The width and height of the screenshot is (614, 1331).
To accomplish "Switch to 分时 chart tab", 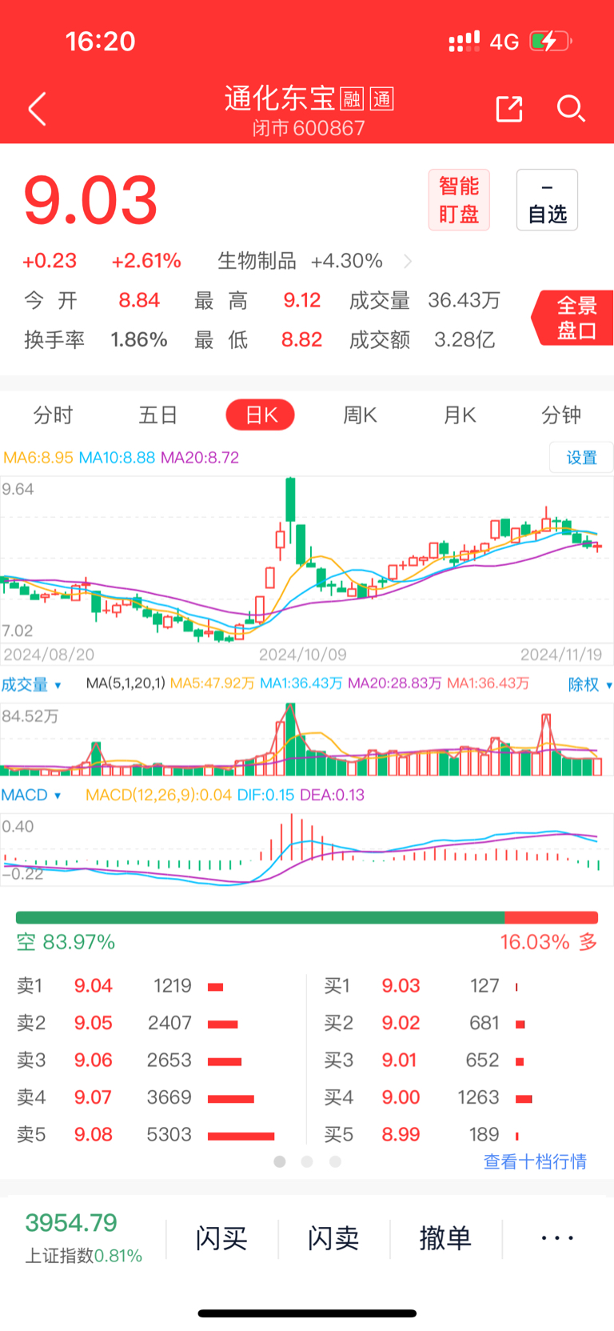I will coord(53,415).
